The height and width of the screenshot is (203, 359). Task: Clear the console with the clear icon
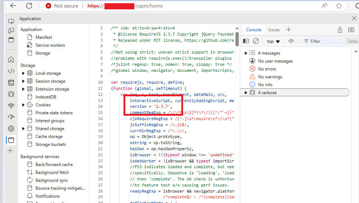pos(256,41)
